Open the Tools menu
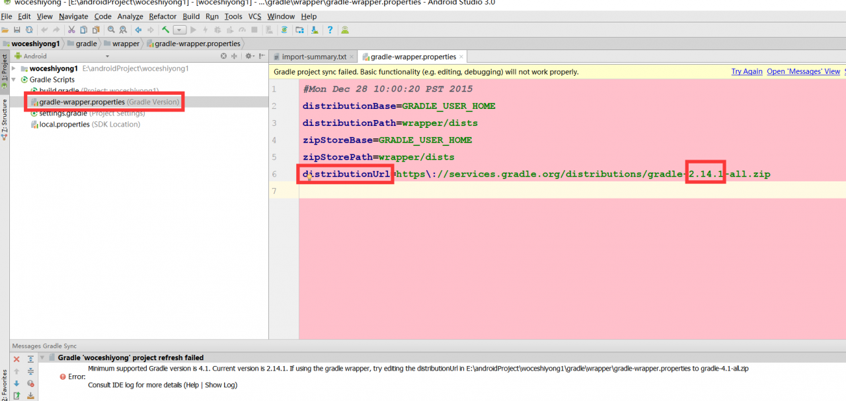The width and height of the screenshot is (846, 401). point(233,16)
